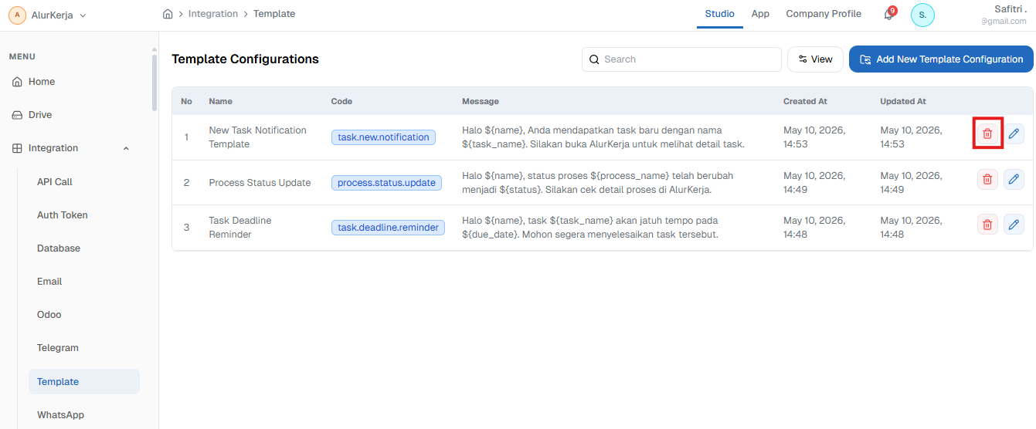Click Add New Template Configuration button
Screen dimensions: 1036x429
tap(941, 59)
